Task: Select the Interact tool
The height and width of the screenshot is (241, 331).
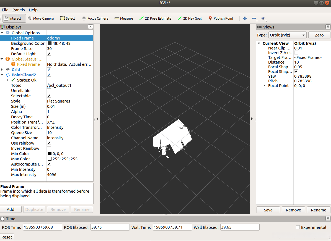Action: 14,19
